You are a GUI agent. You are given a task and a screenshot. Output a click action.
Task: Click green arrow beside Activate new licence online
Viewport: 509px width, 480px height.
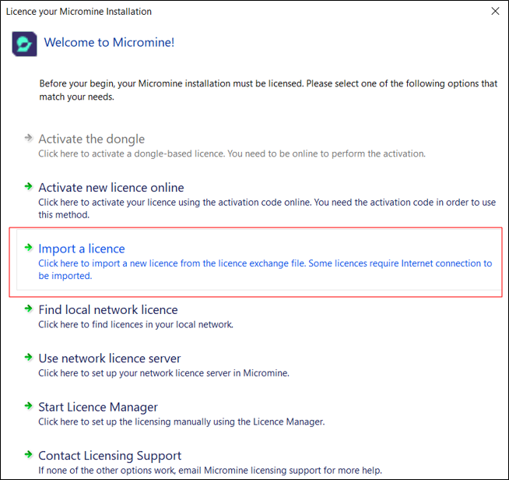[29, 187]
